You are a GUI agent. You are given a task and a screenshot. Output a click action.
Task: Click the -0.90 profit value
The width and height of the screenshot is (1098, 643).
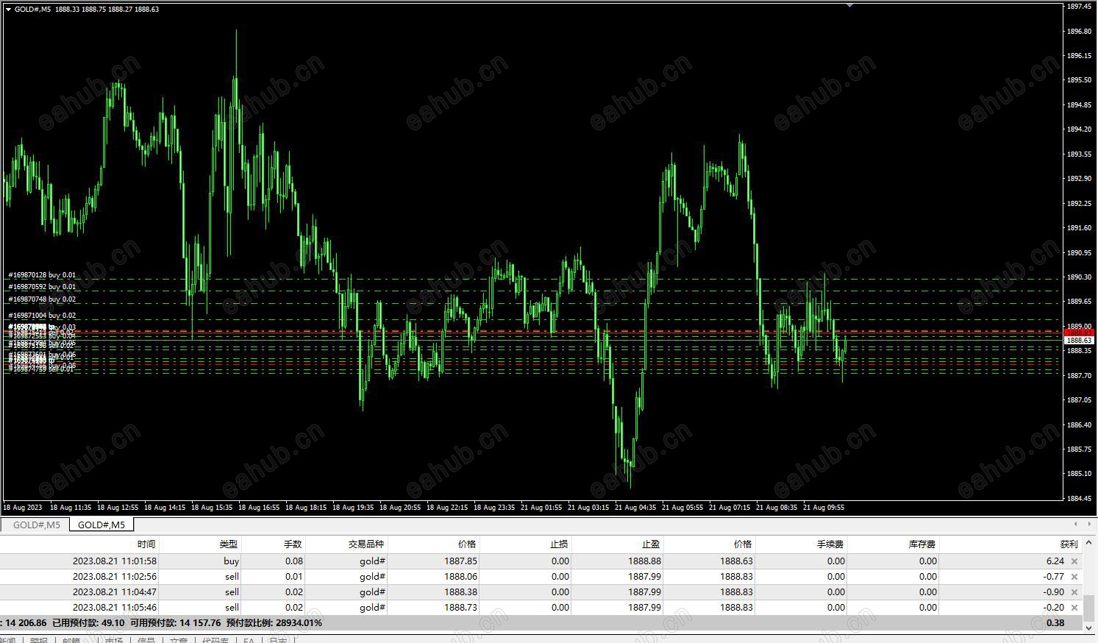tap(1054, 592)
